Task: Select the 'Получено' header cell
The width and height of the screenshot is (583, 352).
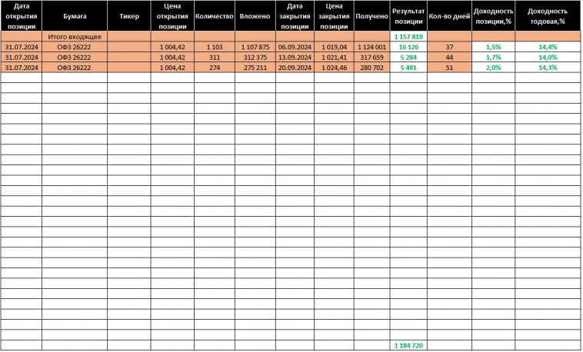Action: [371, 15]
